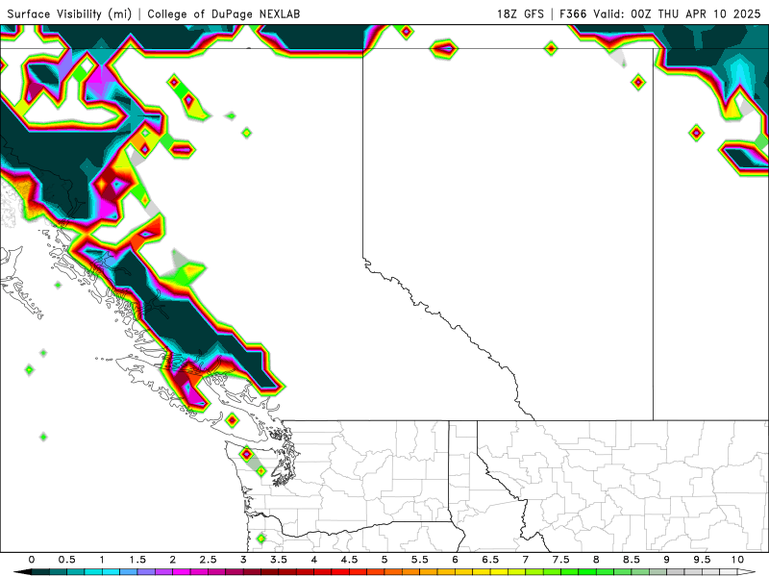769x577 pixels.
Task: Click the "5.5" label on the color scale
Action: click(420, 560)
